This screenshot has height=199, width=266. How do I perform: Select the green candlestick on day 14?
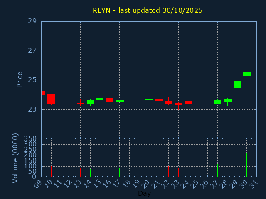pyautogui.click(x=90, y=102)
